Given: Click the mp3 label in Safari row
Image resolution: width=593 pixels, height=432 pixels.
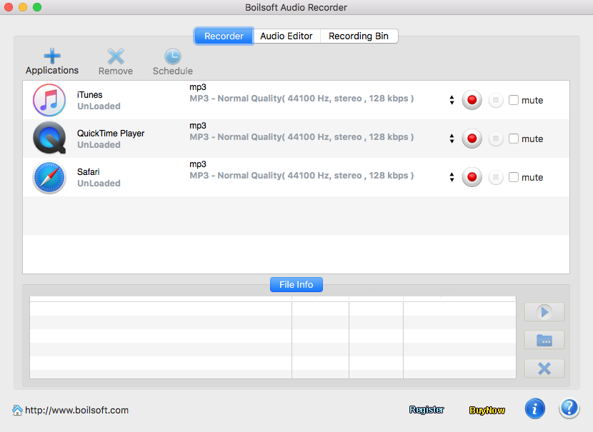Looking at the screenshot, I should (198, 164).
